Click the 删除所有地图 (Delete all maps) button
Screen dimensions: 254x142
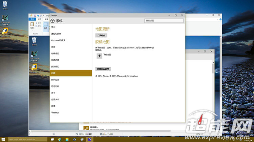point(103,69)
